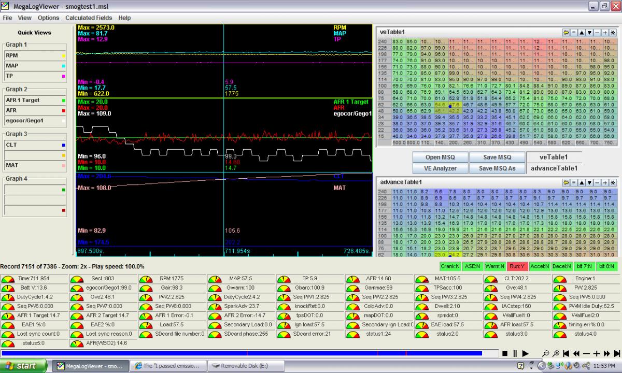Switch to the advanceTable1 tab

point(554,168)
